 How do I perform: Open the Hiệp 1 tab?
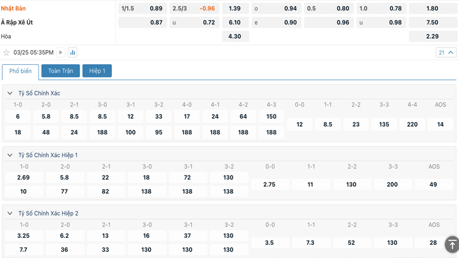[x=97, y=71]
